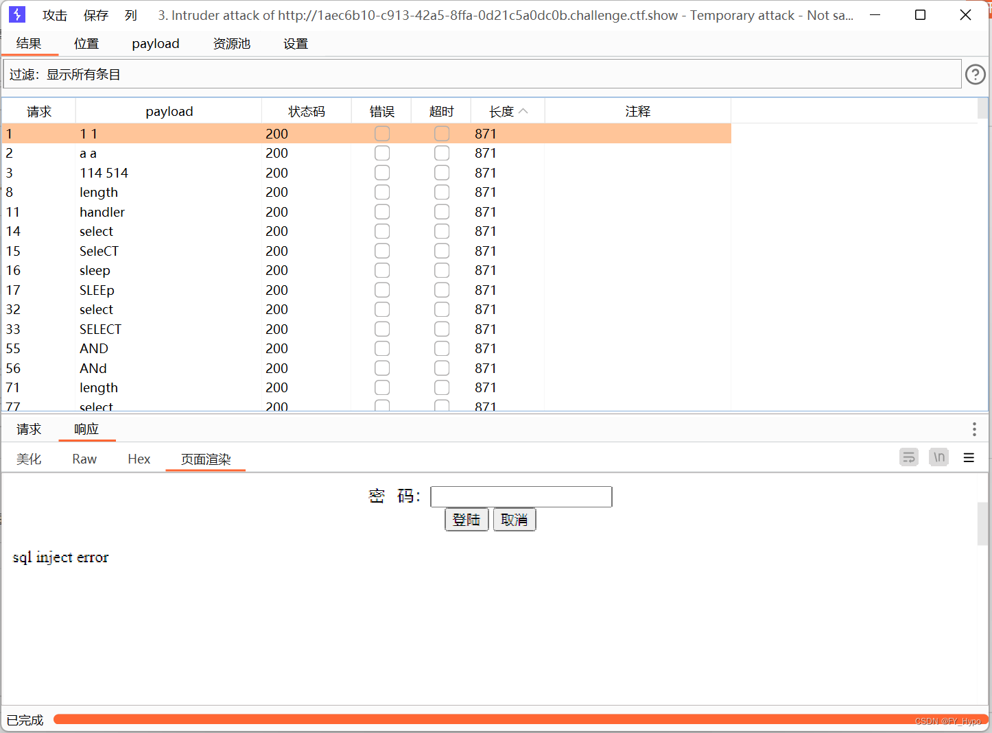This screenshot has width=992, height=733.
Task: Open the three-dot options menu beside response tabs
Action: coord(974,429)
